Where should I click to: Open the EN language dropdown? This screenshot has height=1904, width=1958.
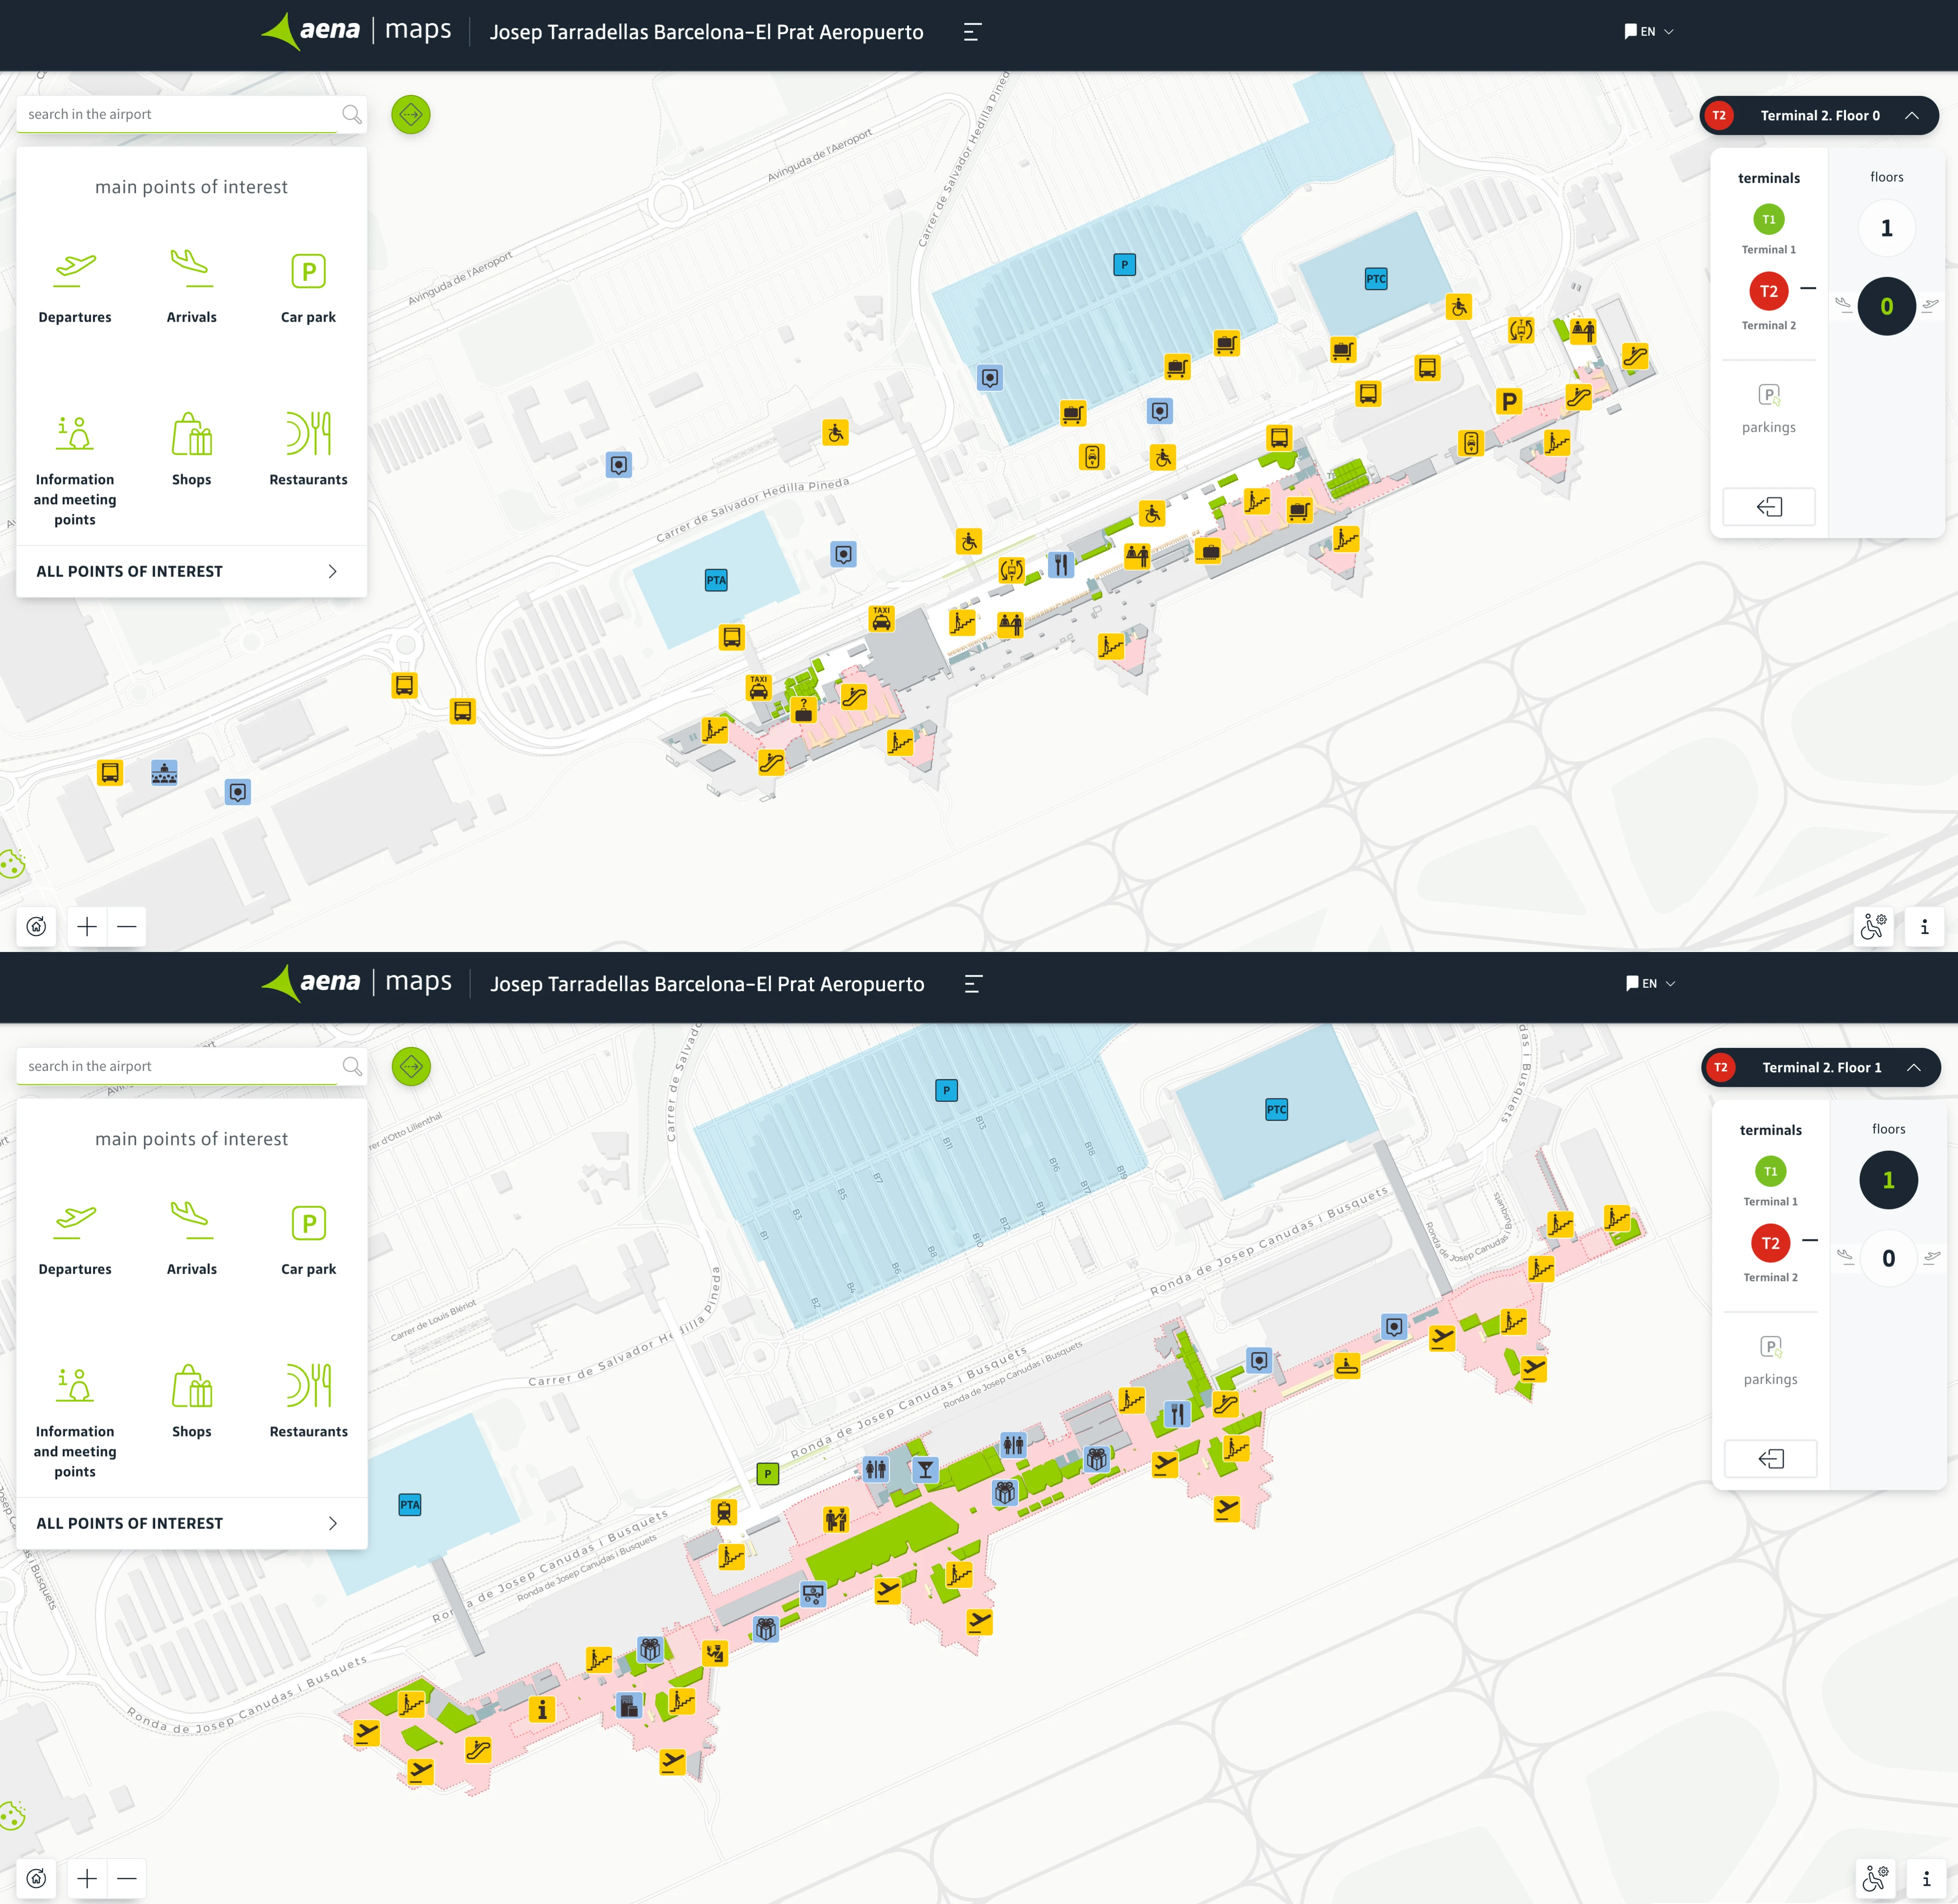point(1648,32)
